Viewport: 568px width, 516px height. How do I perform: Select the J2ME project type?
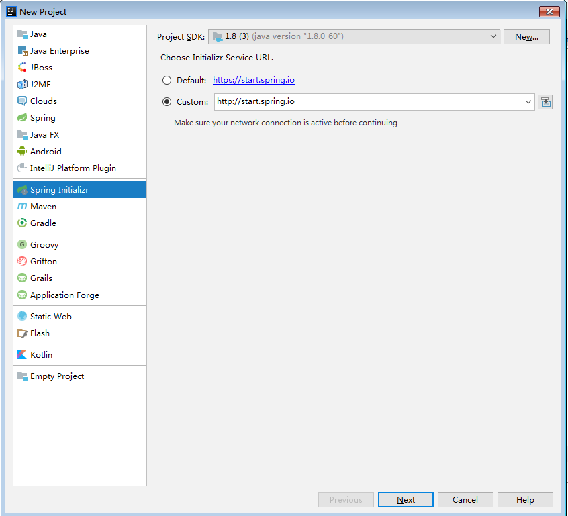80,84
